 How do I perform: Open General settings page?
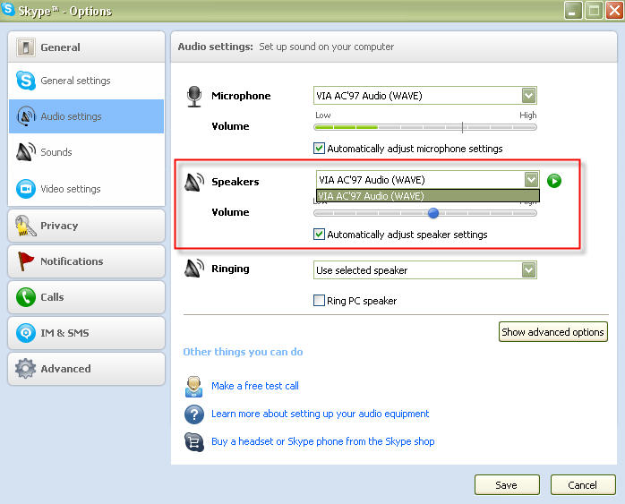[x=86, y=81]
